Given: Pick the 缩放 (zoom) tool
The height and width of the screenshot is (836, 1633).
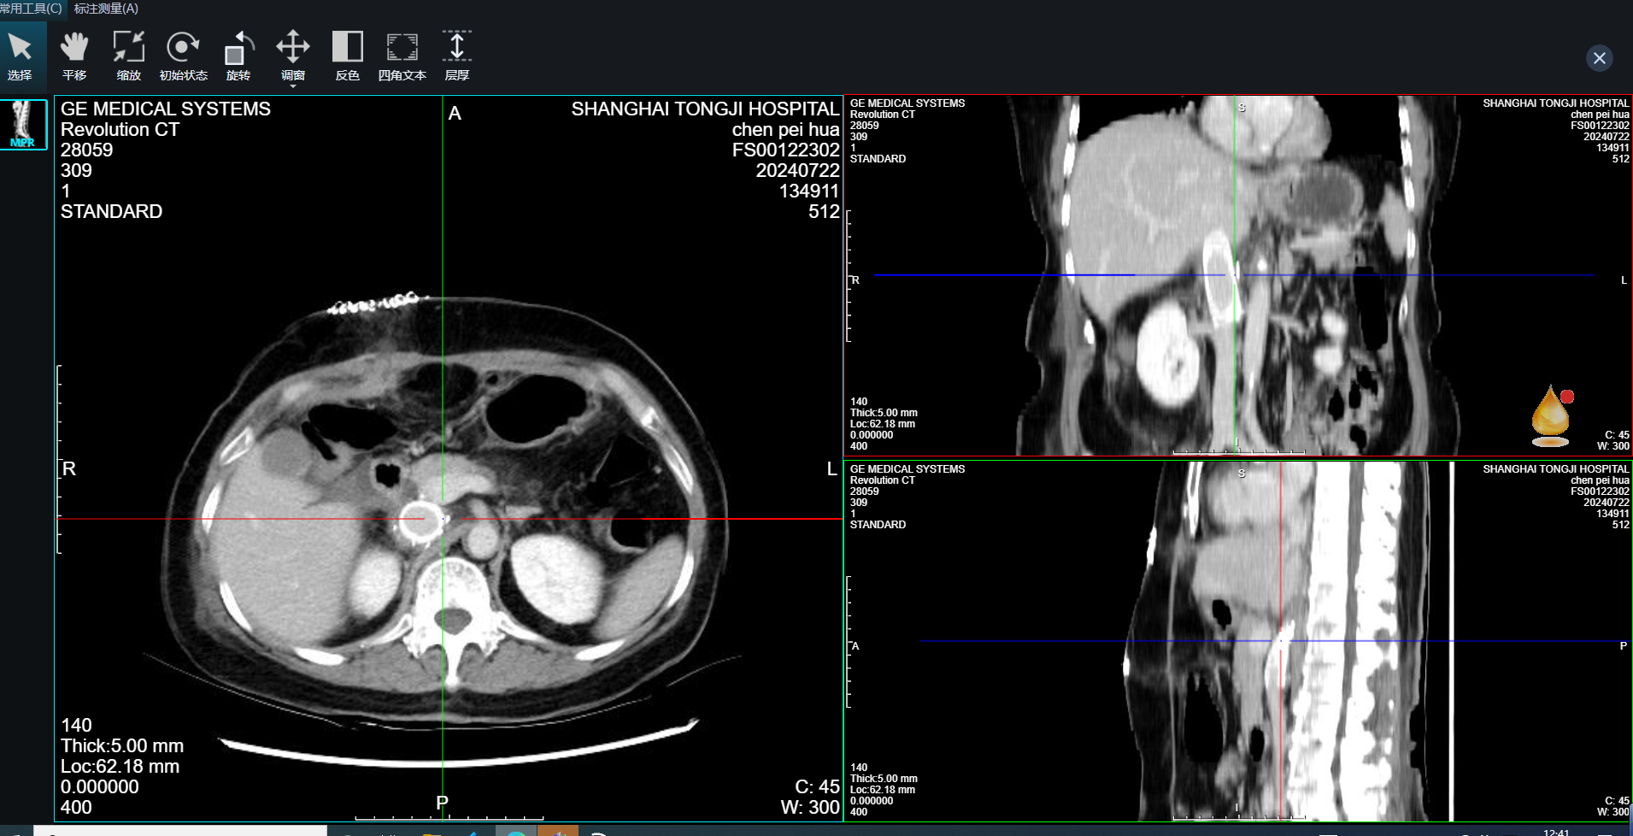Looking at the screenshot, I should [x=129, y=56].
